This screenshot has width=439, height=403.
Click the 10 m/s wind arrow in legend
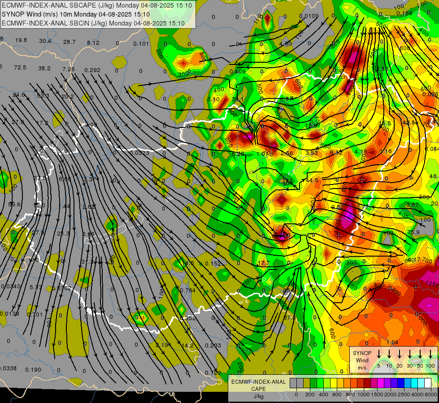389,354
